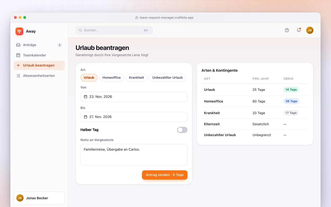Image resolution: width=331 pixels, height=207 pixels.
Task: Click the 60 Tage per-year value
Action: (259, 101)
